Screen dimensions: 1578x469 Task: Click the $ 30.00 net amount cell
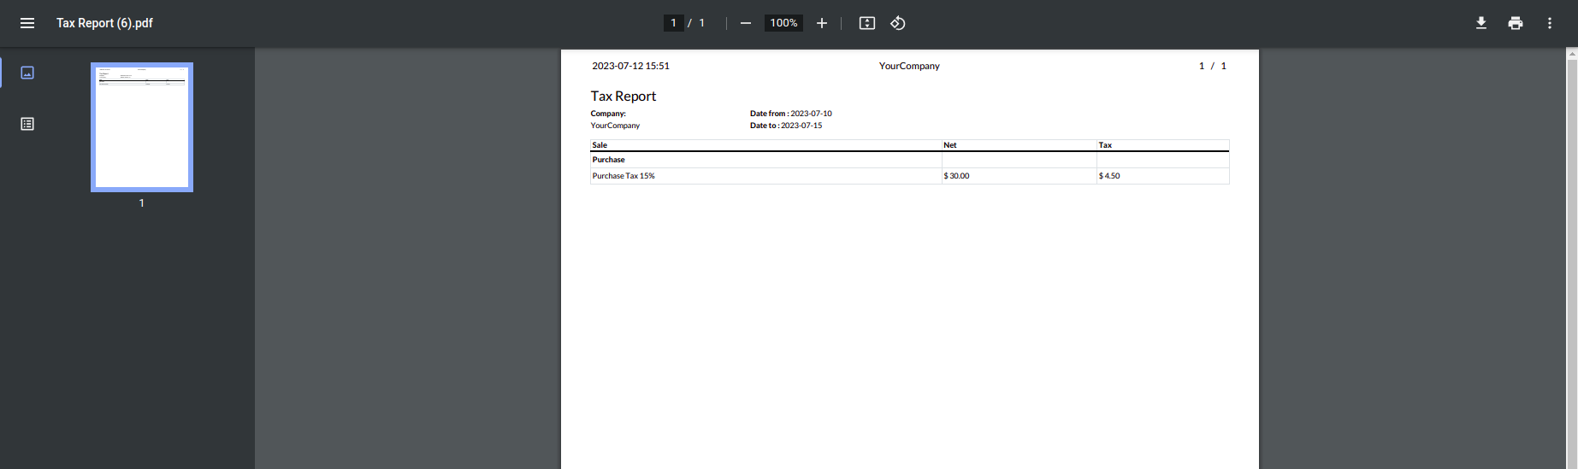coord(1019,176)
